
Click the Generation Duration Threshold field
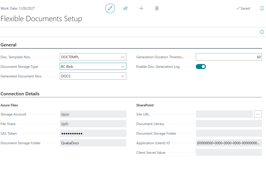click(228, 57)
